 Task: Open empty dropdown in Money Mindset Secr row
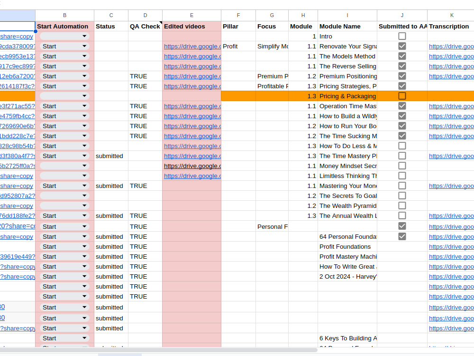(x=64, y=166)
